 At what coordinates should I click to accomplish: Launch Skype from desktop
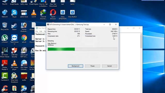(x=14, y=13)
